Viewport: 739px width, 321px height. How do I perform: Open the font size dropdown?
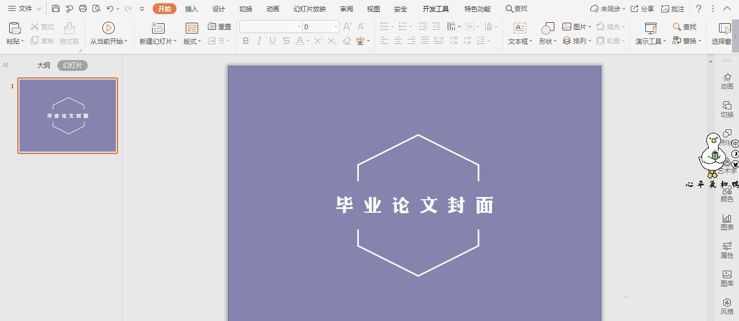pos(336,27)
